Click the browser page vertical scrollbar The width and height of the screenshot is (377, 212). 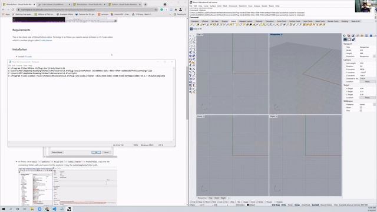tap(187, 92)
